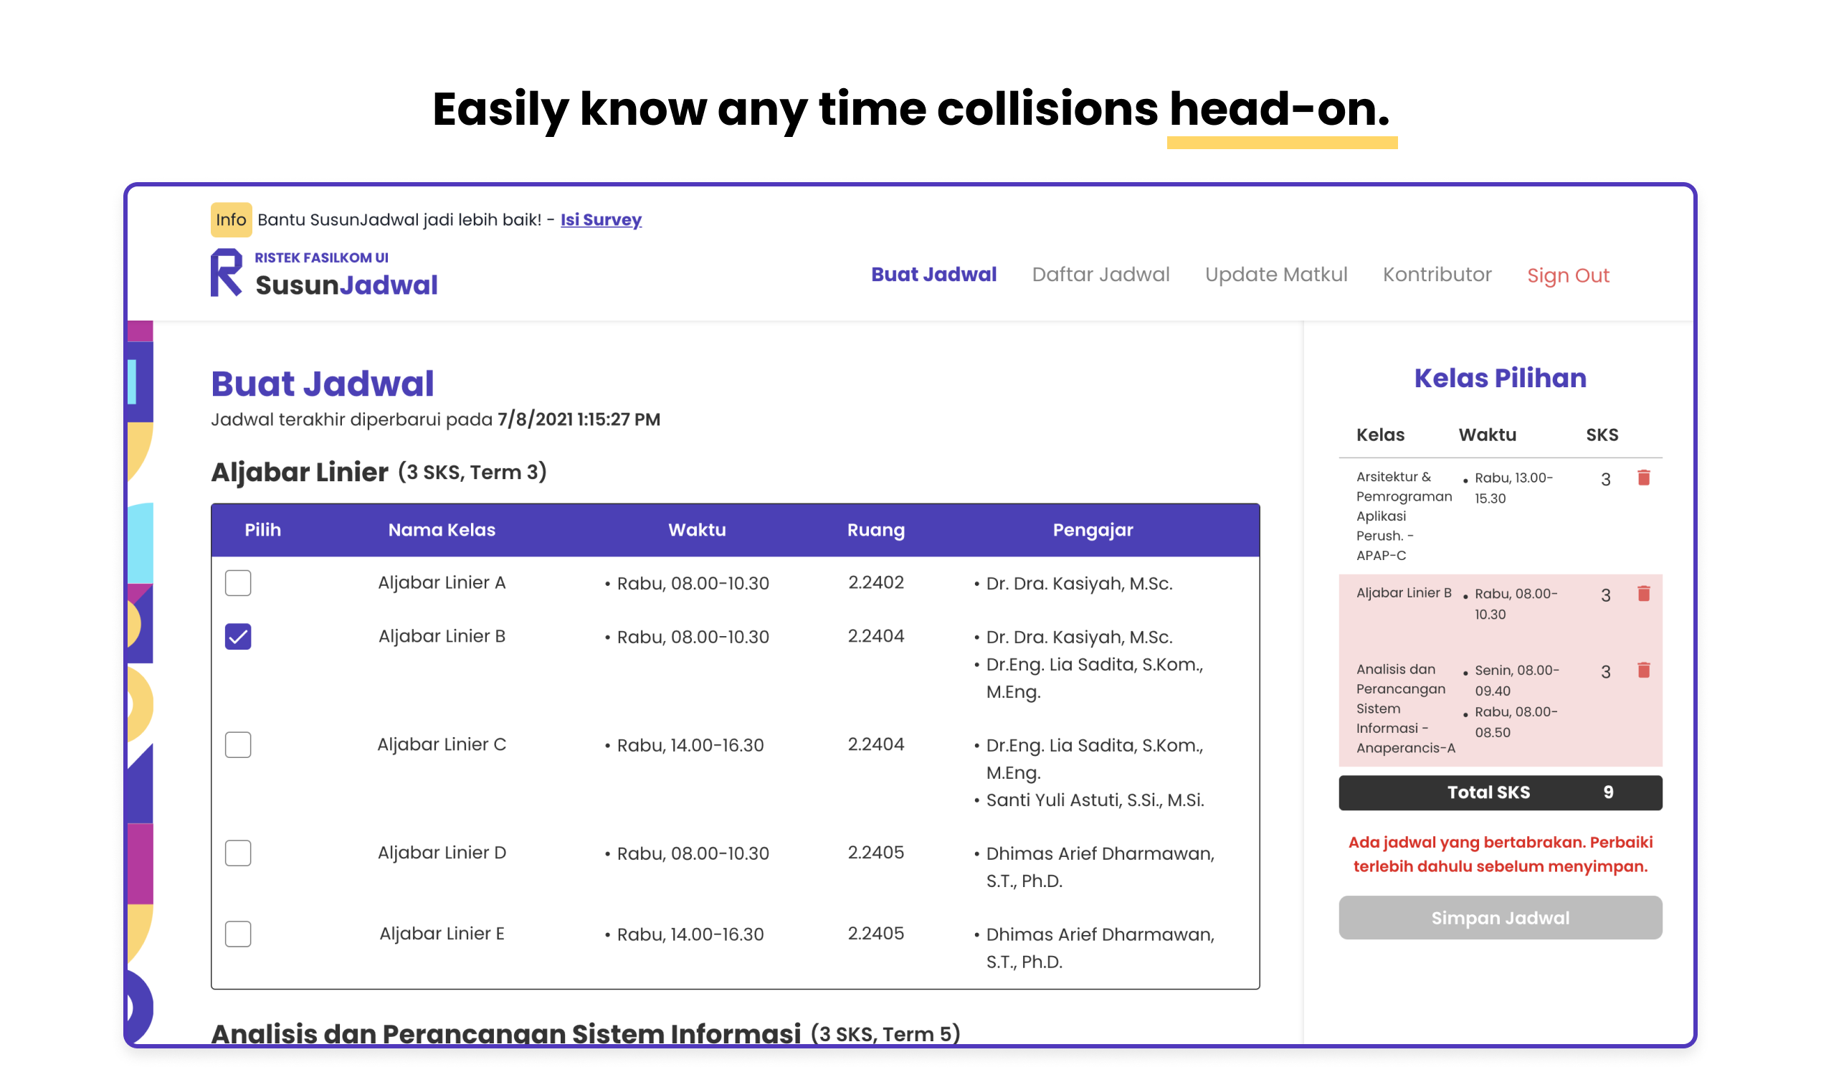Check the Aljabar Linier E box

[x=238, y=934]
